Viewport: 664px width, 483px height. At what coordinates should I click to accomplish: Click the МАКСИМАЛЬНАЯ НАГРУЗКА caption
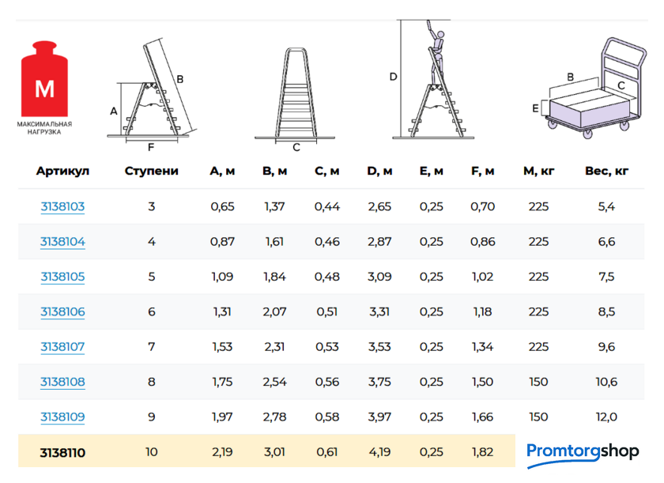(x=44, y=128)
